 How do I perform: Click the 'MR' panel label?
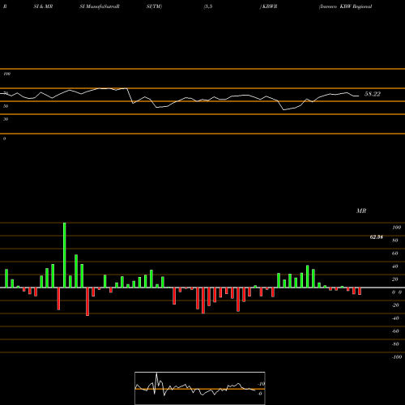[x=361, y=211]
